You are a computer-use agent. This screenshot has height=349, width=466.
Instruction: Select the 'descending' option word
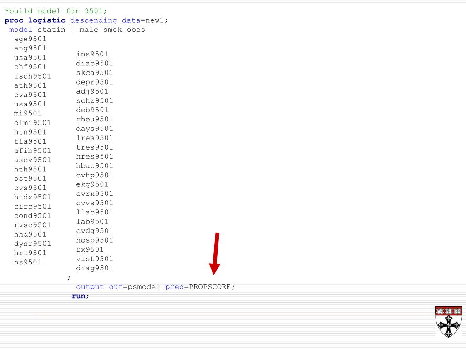tap(94, 20)
